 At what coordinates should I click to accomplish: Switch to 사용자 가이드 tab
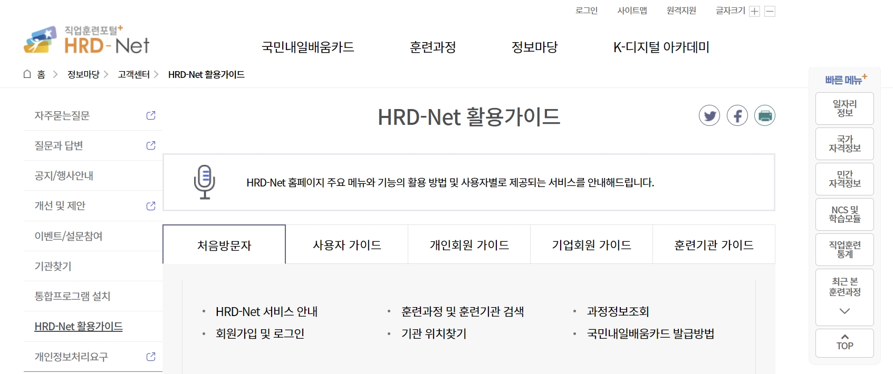(347, 244)
